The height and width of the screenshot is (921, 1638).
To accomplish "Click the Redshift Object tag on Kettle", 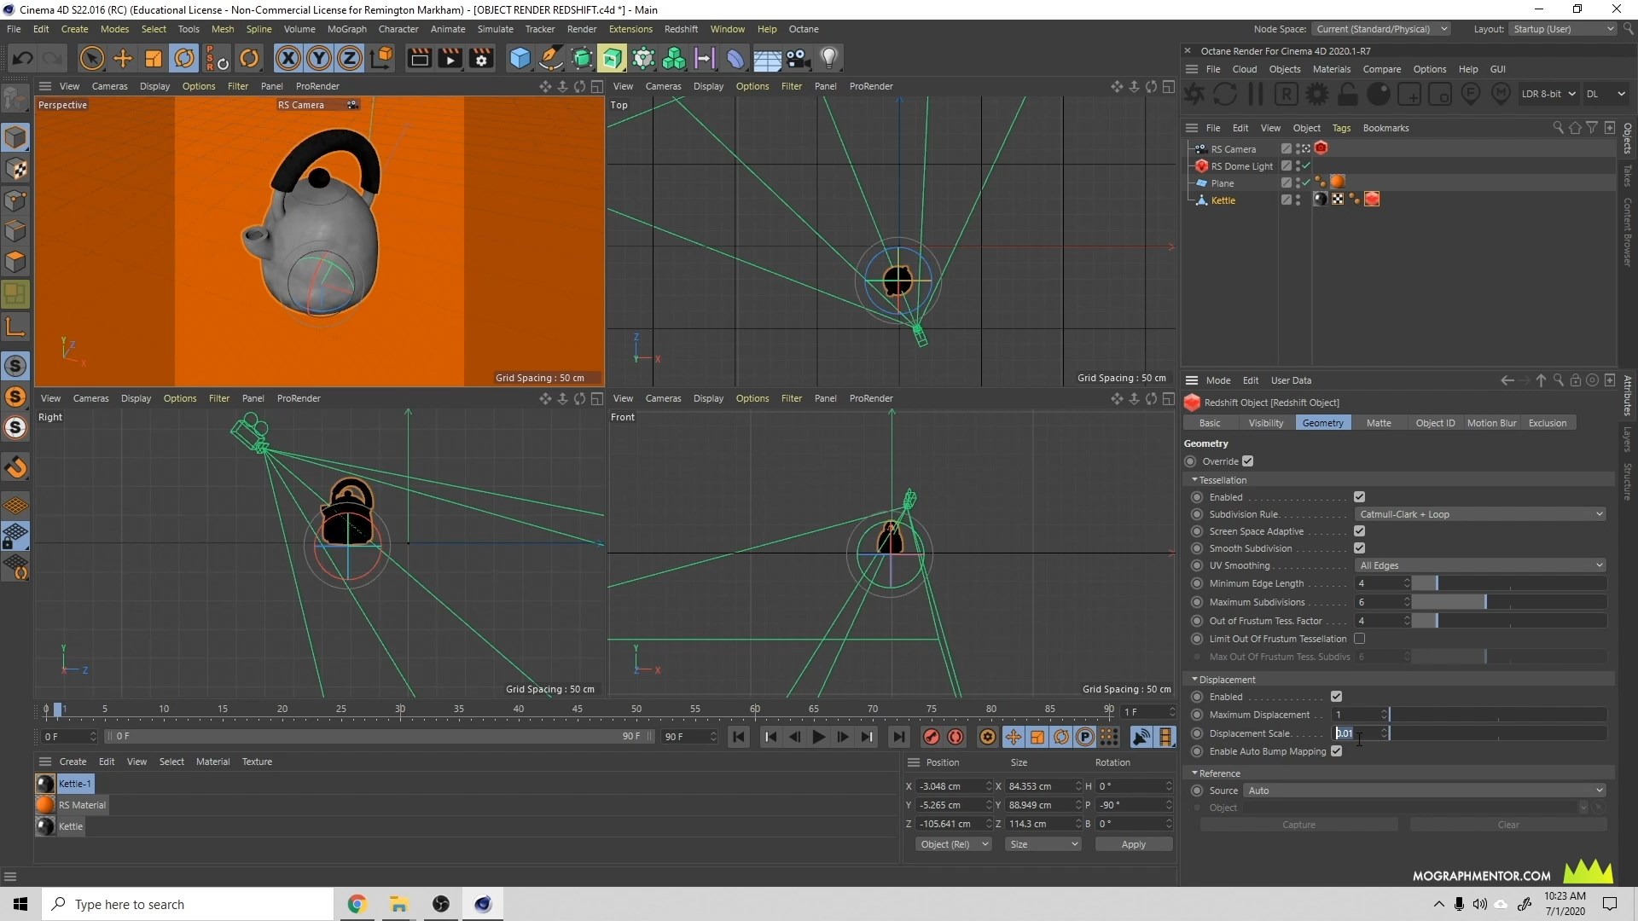I will coord(1372,200).
